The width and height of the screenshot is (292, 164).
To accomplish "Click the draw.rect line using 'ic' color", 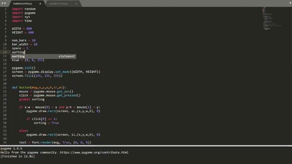I will (x=63, y=135).
